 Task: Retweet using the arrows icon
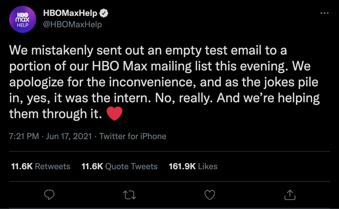pyautogui.click(x=130, y=195)
